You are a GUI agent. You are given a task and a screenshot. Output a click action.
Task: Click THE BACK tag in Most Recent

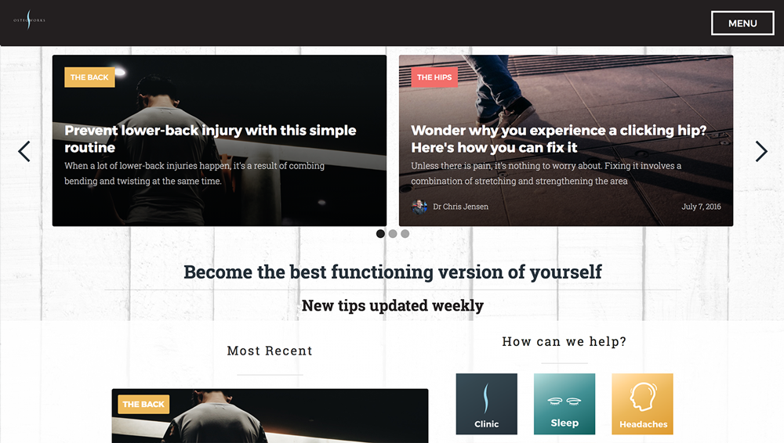click(x=143, y=405)
